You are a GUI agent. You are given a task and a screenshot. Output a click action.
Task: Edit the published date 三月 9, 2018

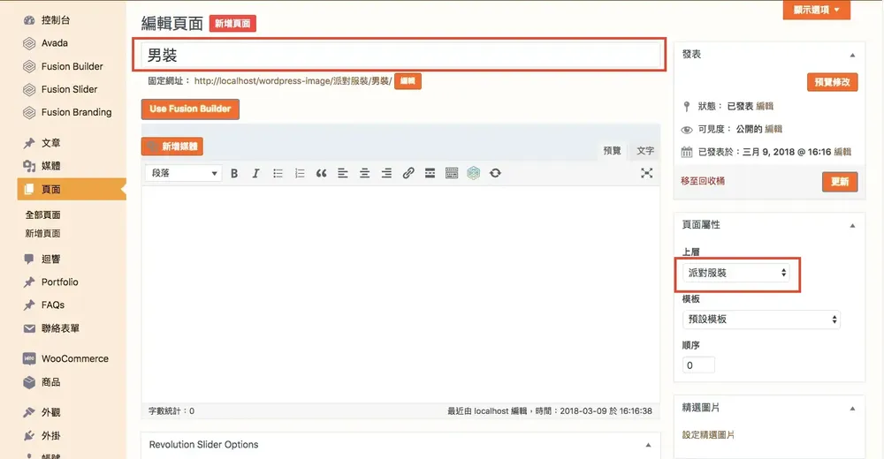pyautogui.click(x=842, y=152)
